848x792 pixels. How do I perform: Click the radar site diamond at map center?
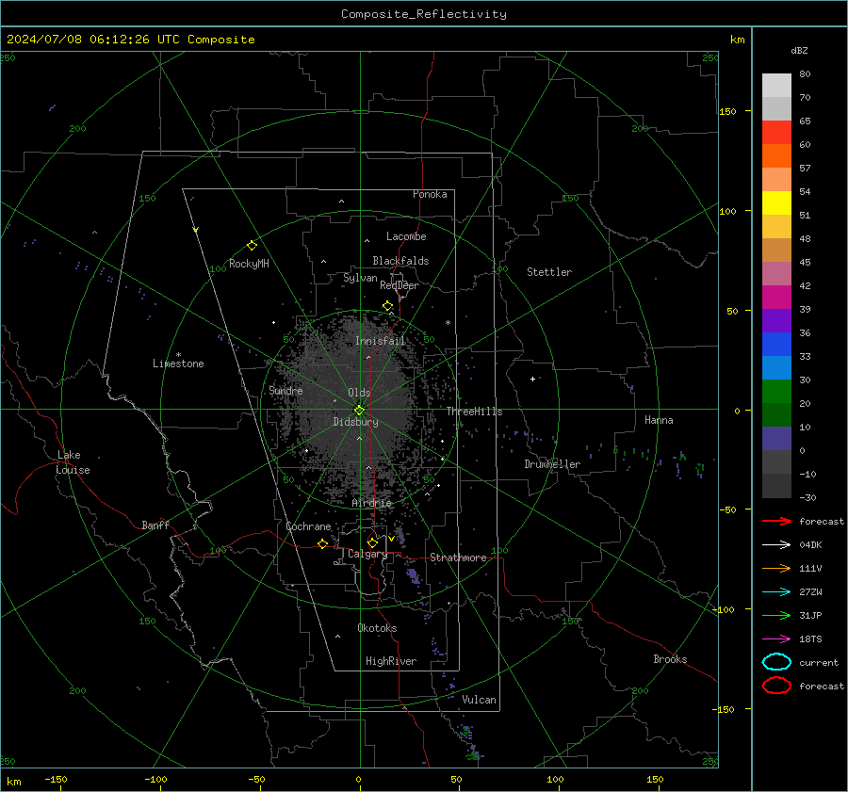[x=359, y=411]
